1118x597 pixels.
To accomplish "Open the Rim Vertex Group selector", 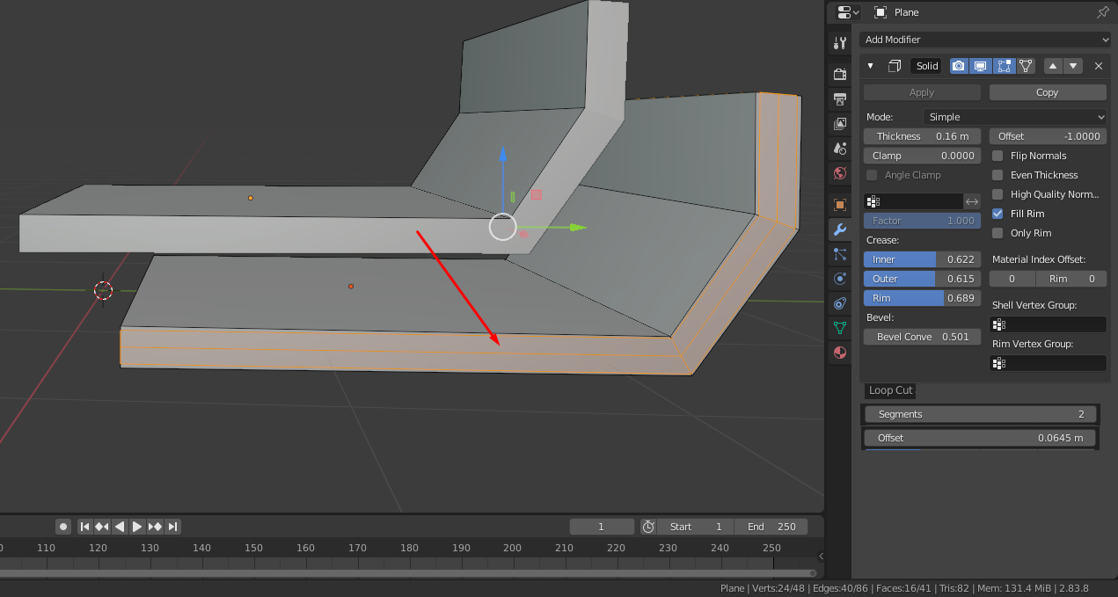I will pos(1048,363).
